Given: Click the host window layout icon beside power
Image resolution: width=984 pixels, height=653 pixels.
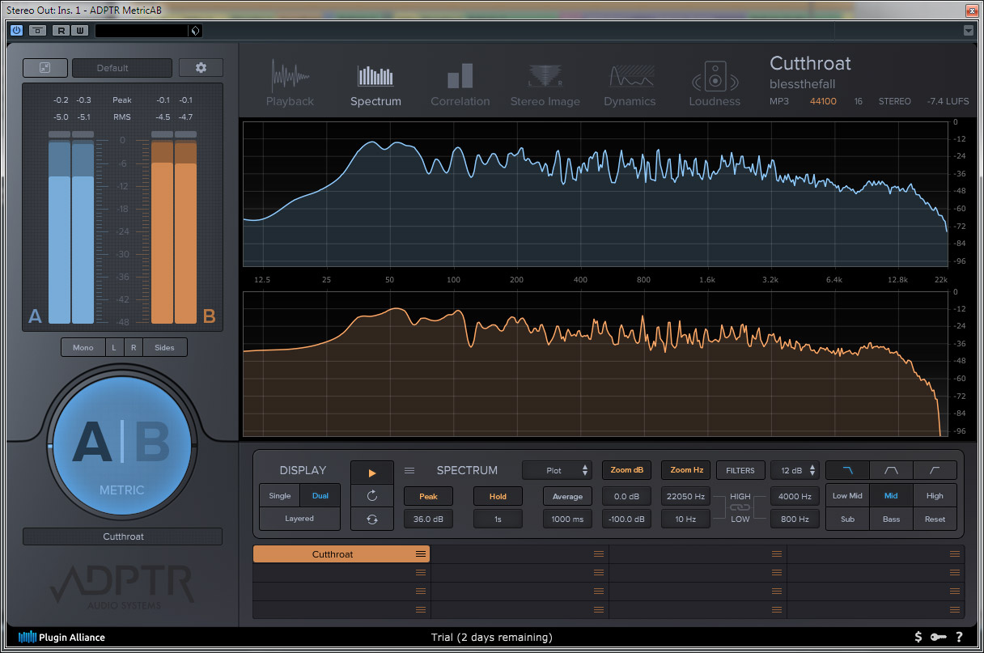Looking at the screenshot, I should 37,31.
